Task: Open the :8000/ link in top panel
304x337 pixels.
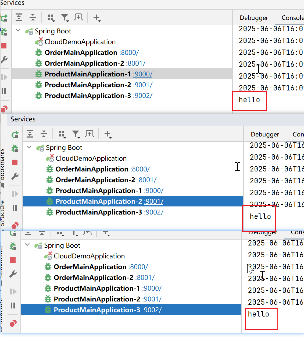Action: pos(129,52)
